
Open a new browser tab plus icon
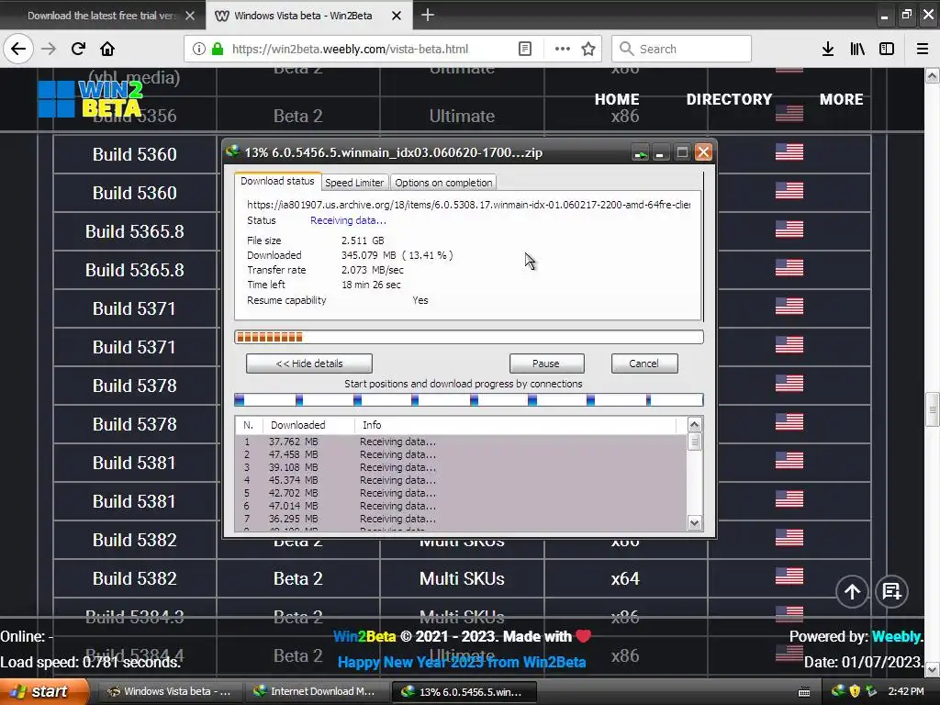[428, 15]
